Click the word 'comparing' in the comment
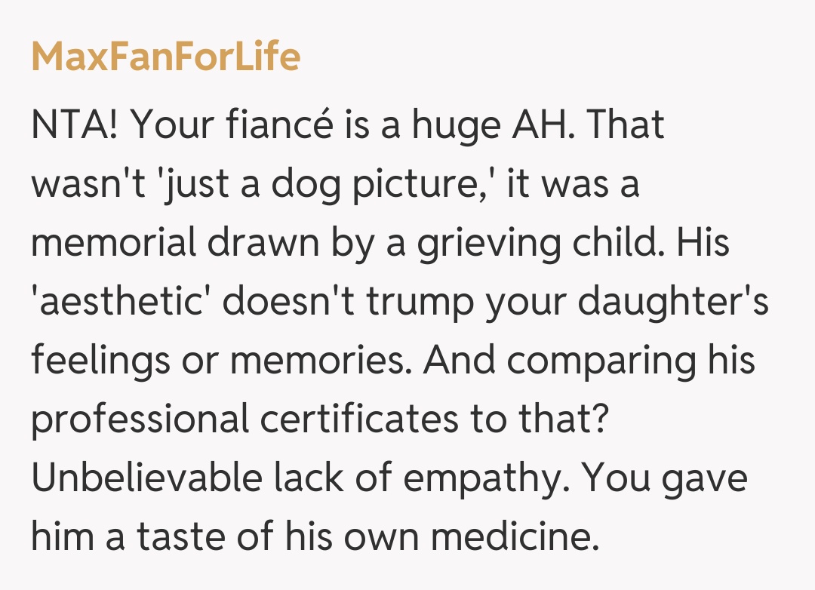 tap(600, 361)
